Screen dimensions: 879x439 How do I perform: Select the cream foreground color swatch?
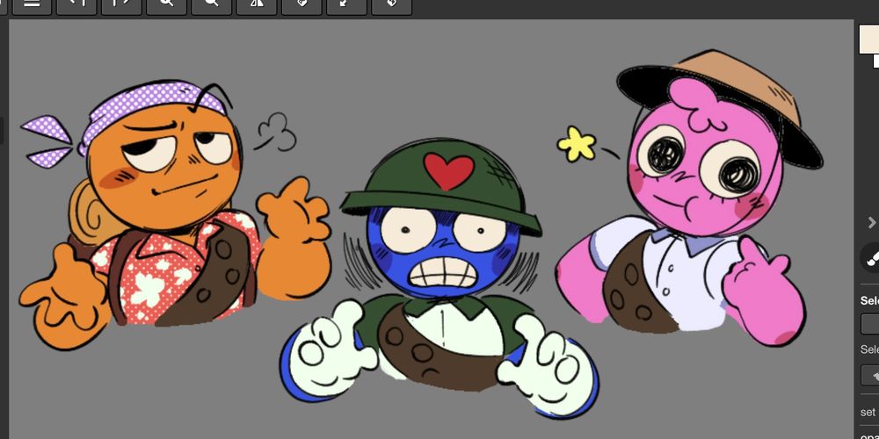869,40
